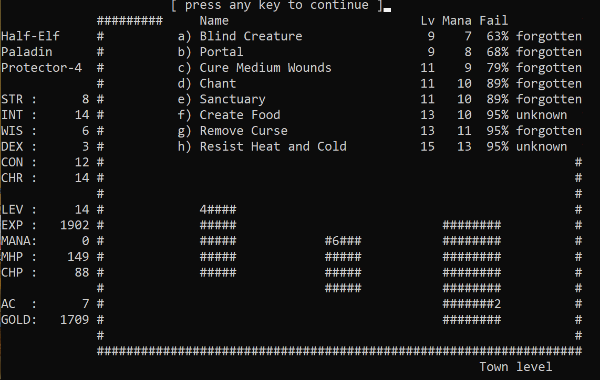Click store entrance number 4
The height and width of the screenshot is (380, 600).
203,209
